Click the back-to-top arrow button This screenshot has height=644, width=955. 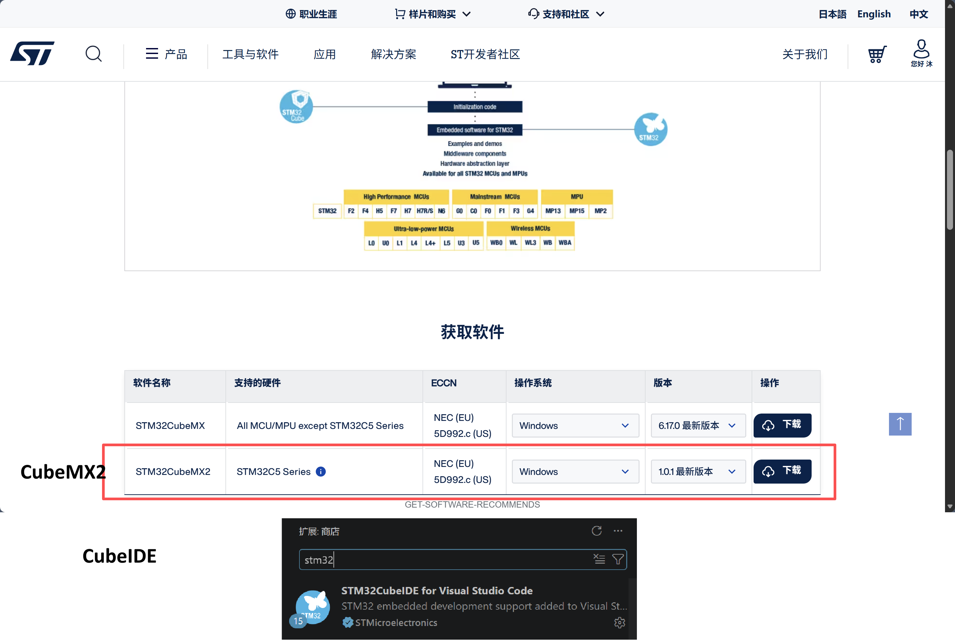click(x=900, y=424)
